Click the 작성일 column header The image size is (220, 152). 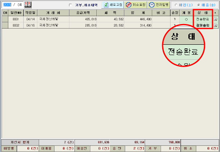(30, 13)
